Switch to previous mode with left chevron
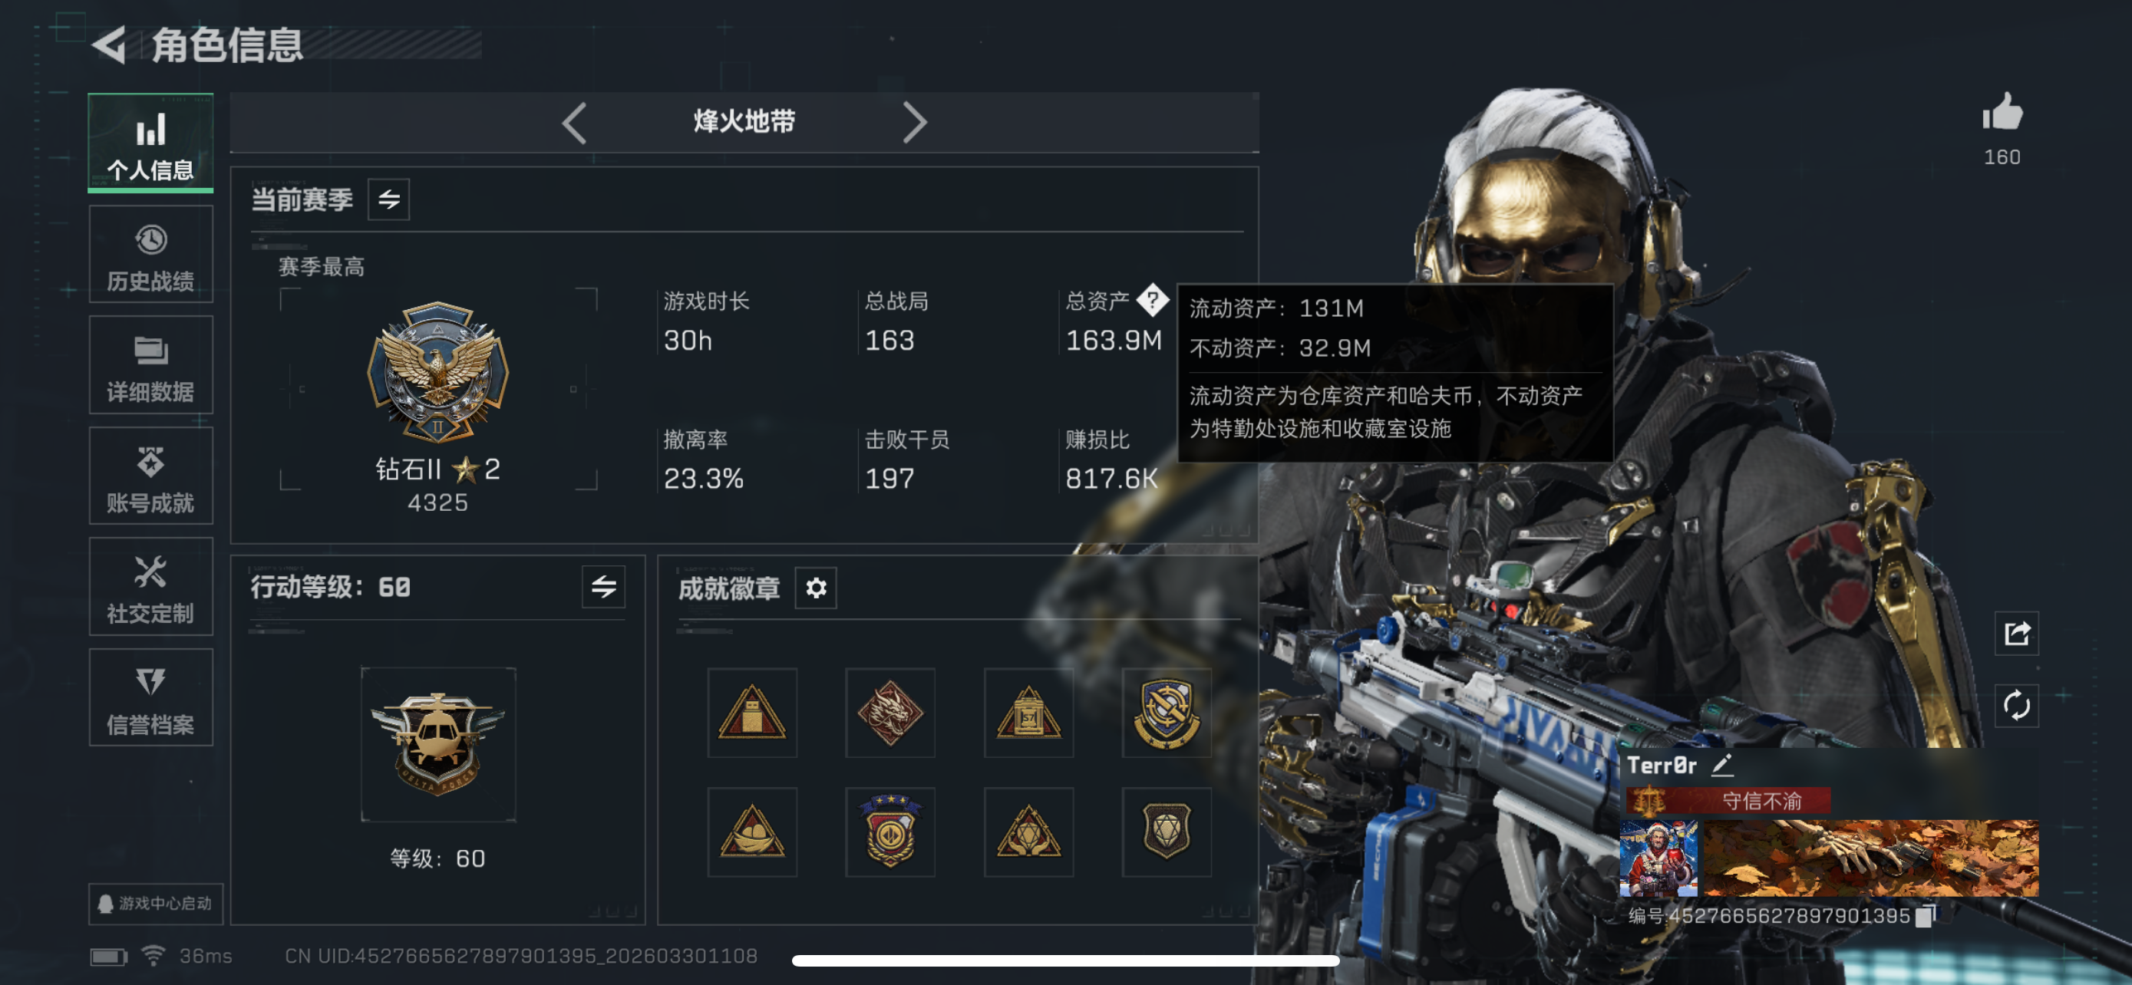The image size is (2132, 985). click(x=574, y=124)
